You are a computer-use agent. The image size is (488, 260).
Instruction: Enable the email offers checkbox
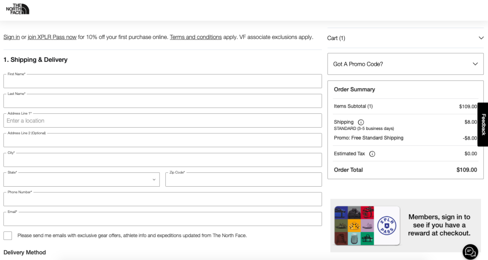pyautogui.click(x=8, y=236)
